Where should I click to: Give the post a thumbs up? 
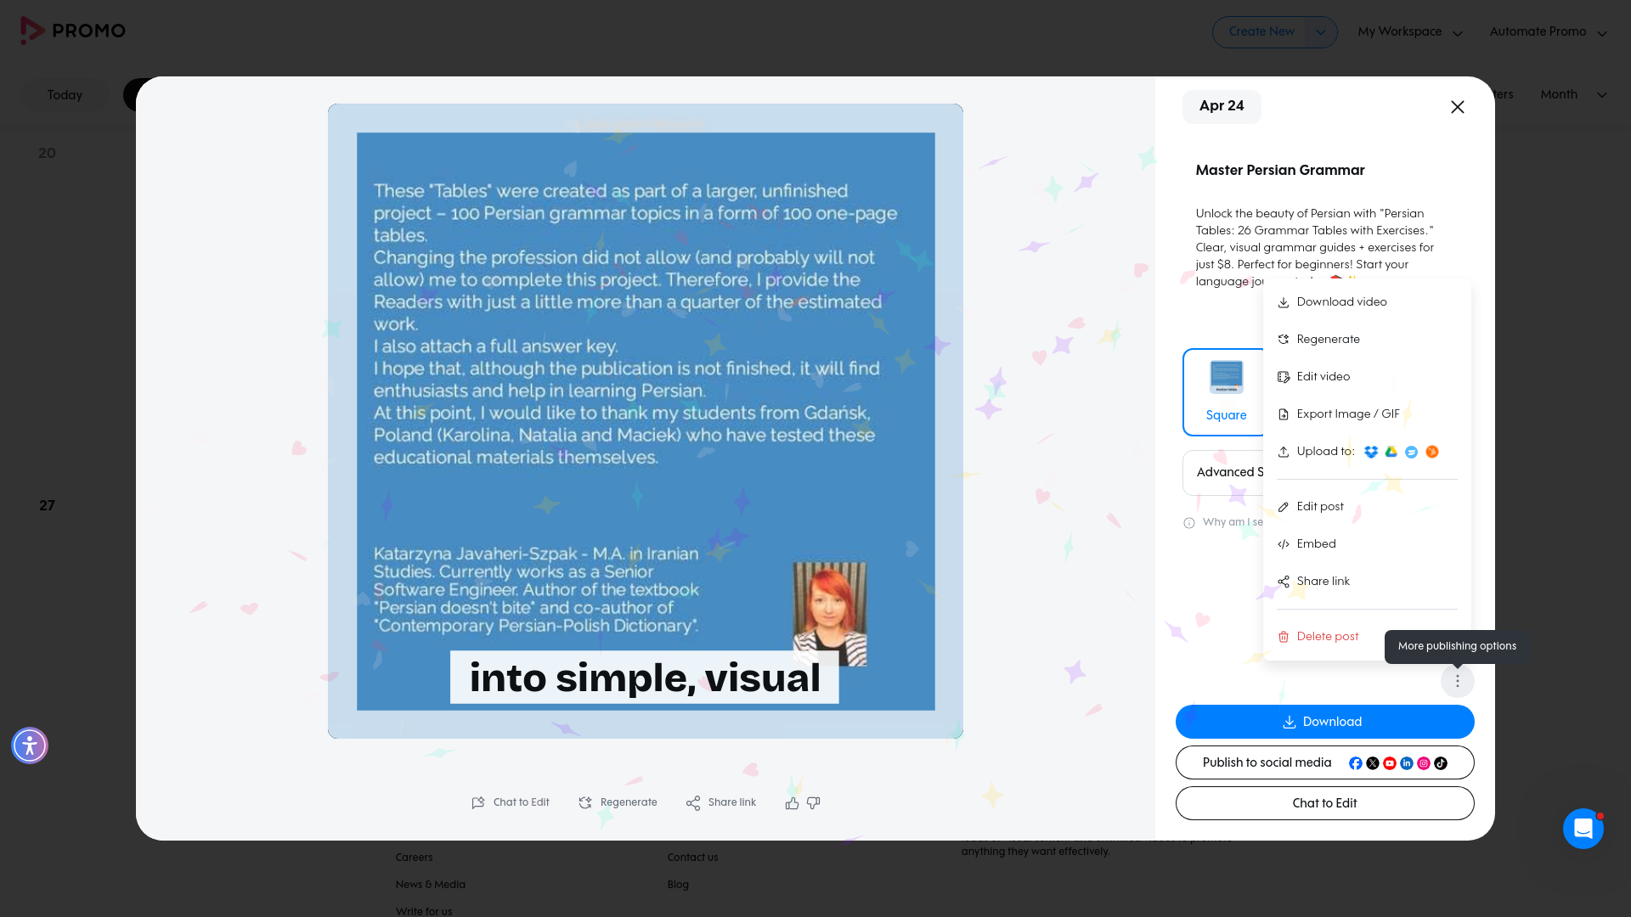click(x=791, y=802)
